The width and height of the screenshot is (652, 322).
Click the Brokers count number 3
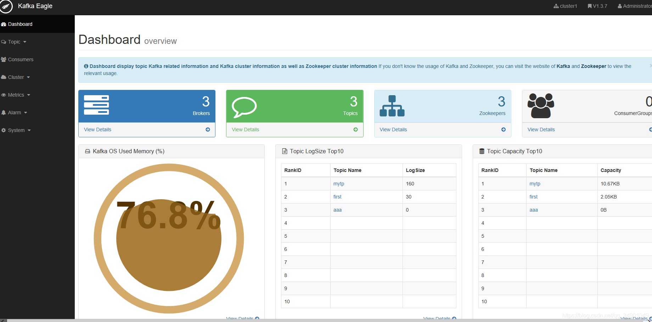click(206, 102)
